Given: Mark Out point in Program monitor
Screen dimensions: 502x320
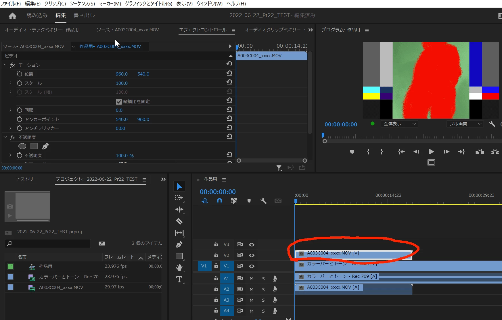Looking at the screenshot, I should pyautogui.click(x=382, y=152).
